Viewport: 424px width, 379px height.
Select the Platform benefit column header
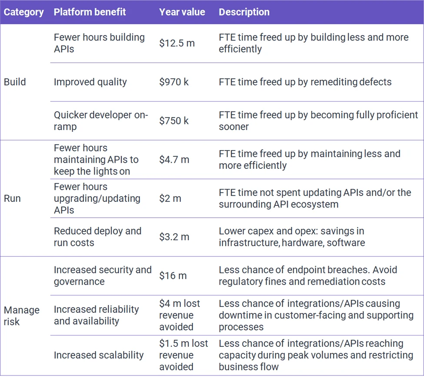(x=90, y=12)
